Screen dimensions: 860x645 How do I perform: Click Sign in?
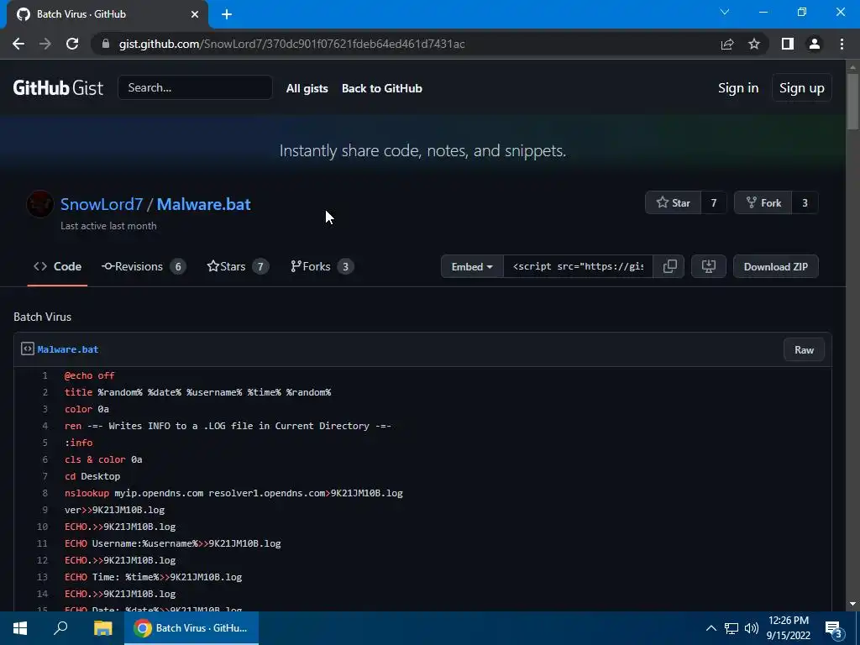point(738,88)
